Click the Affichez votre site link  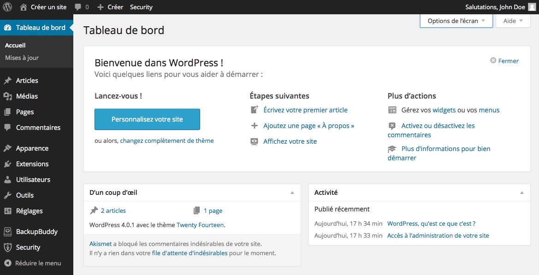tap(290, 141)
